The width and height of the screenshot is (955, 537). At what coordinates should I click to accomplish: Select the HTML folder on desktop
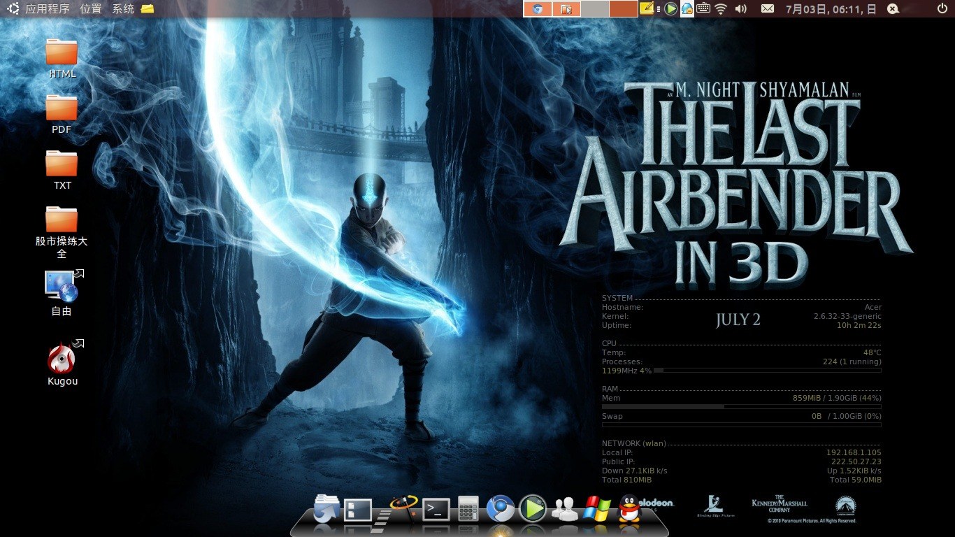point(62,59)
